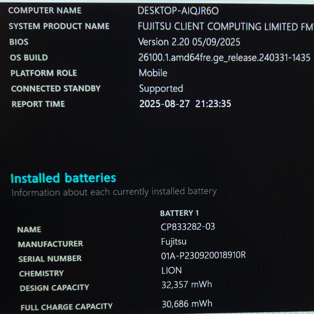The image size is (314, 314).
Task: Click the SYSTEM PRODUCT NAME label
Action: pos(59,26)
